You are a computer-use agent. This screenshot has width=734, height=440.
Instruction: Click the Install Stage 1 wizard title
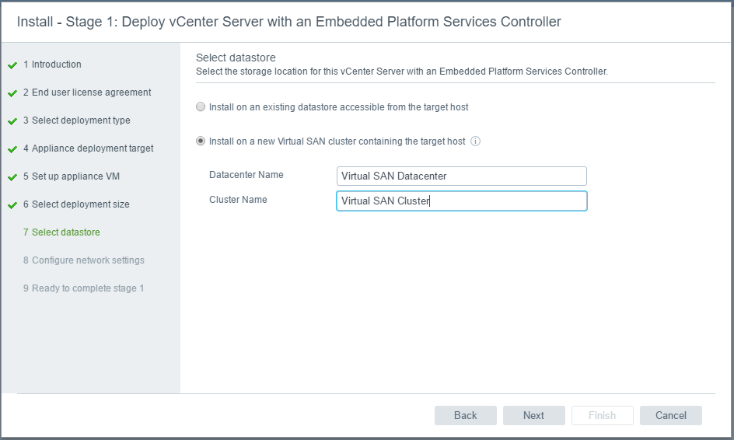pyautogui.click(x=288, y=22)
